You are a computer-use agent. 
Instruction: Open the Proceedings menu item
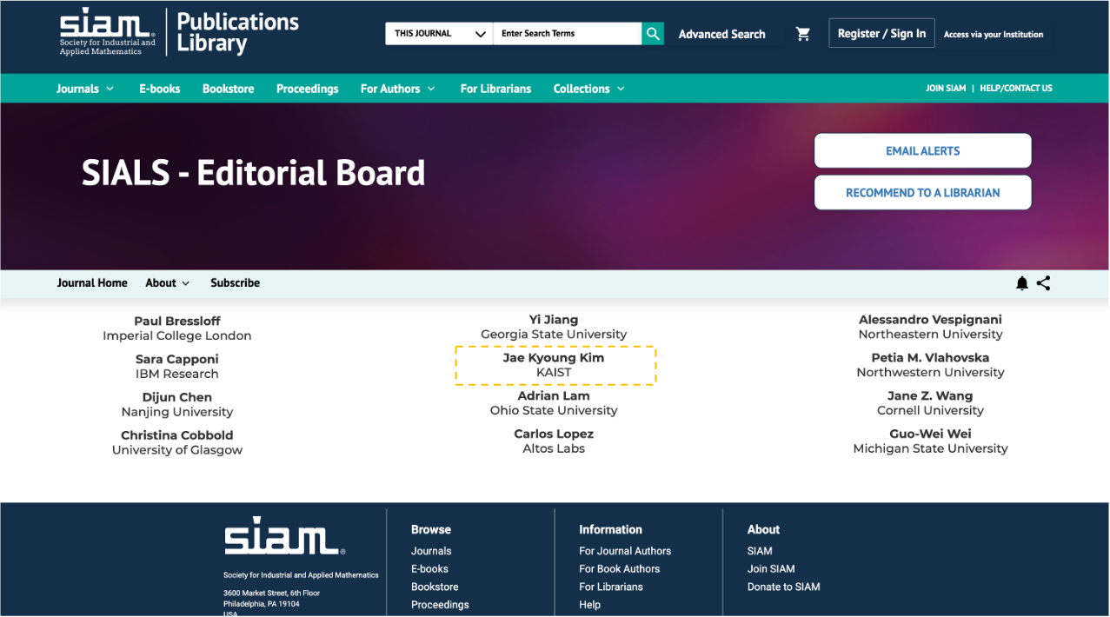coord(307,89)
